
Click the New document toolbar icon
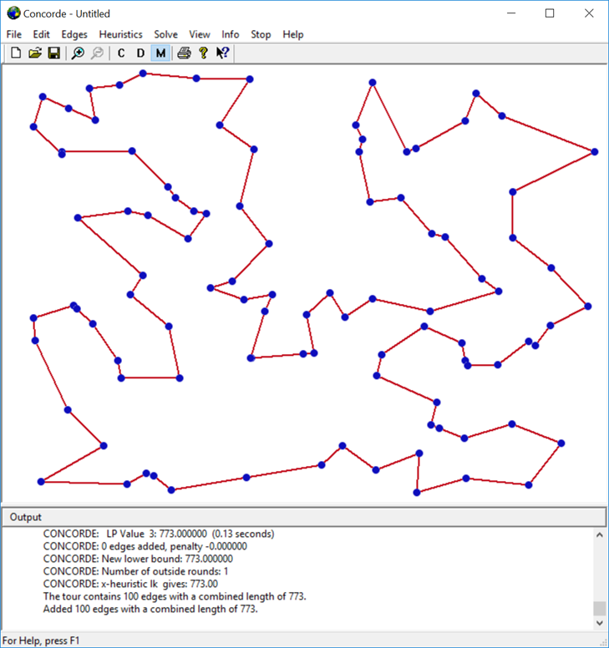(x=16, y=53)
